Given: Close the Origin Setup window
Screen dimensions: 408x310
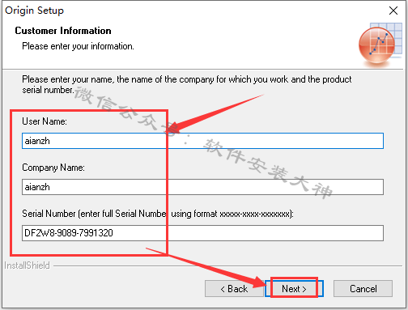Looking at the screenshot, I should tap(393, 11).
